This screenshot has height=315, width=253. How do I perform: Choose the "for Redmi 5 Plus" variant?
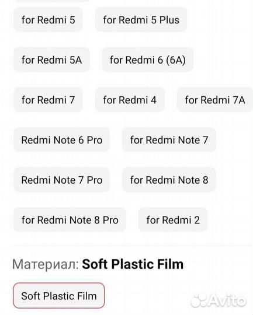pyautogui.click(x=141, y=20)
